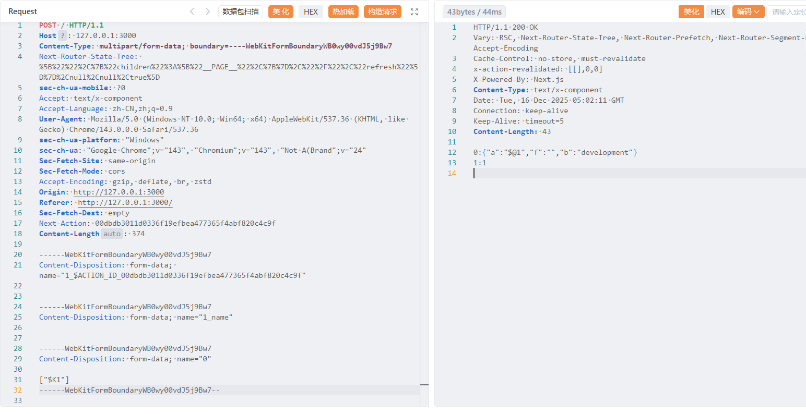Image resolution: width=806 pixels, height=414 pixels.
Task: Click the 43bytes / 44ms response size tag
Action: coord(474,11)
